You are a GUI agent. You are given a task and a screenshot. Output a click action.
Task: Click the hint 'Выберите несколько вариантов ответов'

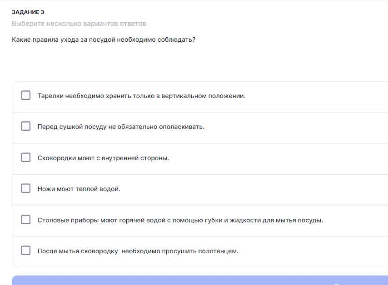point(79,24)
